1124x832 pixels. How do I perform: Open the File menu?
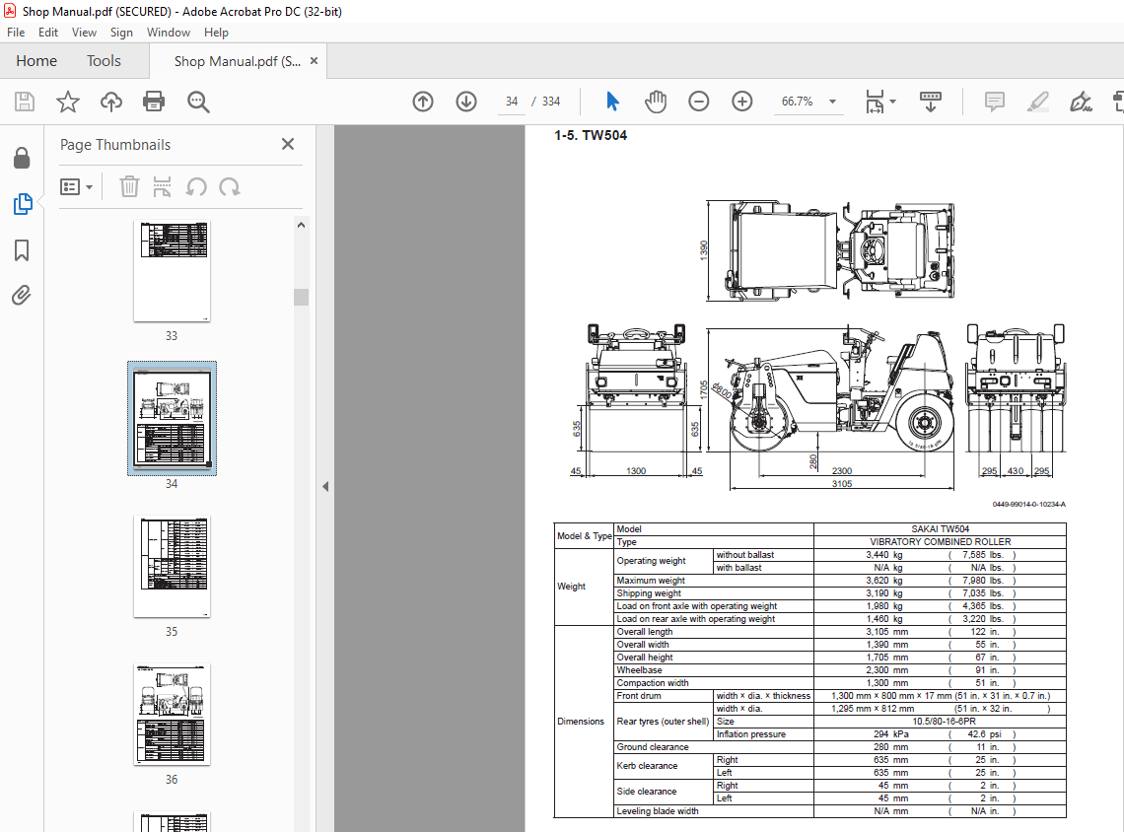pyautogui.click(x=16, y=33)
